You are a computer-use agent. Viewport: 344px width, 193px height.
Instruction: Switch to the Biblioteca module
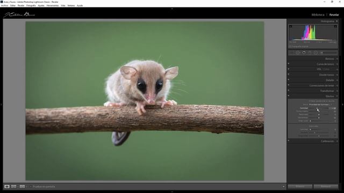tap(318, 15)
